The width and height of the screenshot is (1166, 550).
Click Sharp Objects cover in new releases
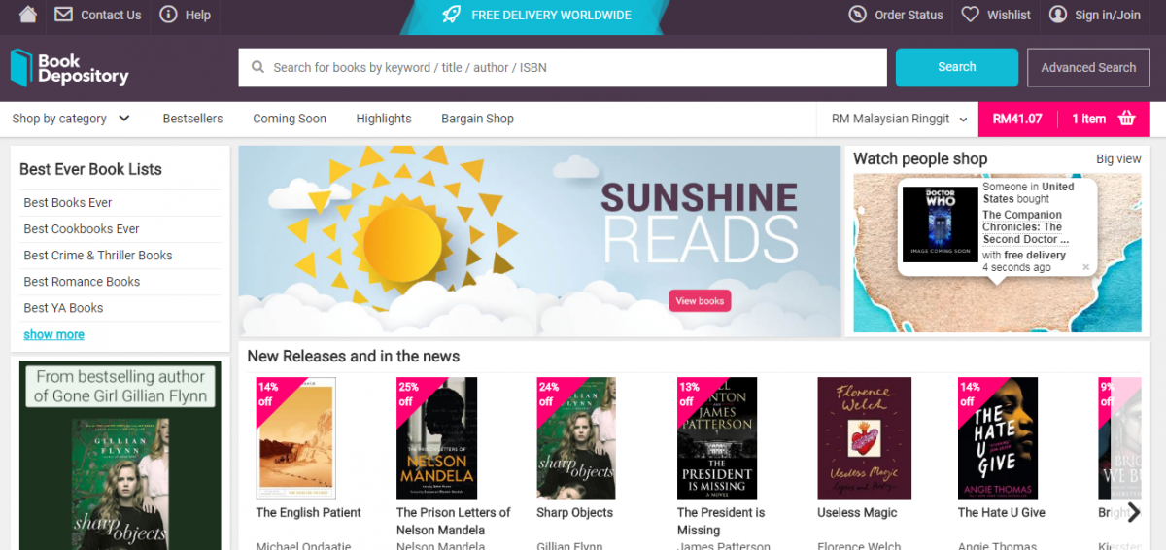pos(576,438)
